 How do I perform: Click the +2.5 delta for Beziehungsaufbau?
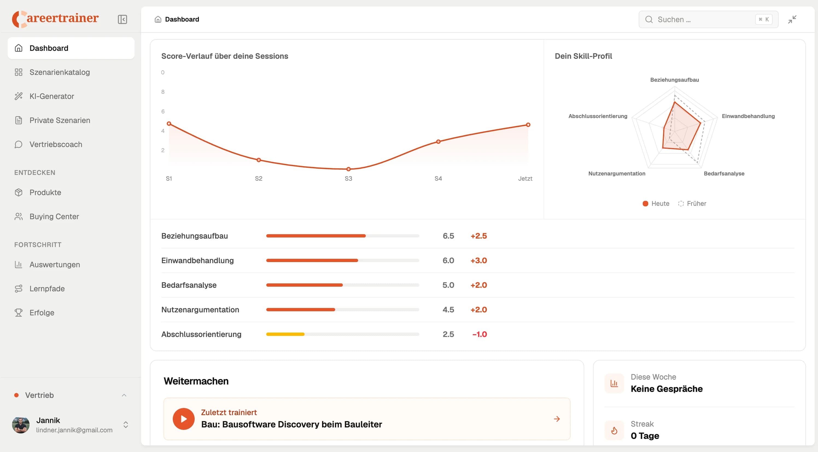pos(478,236)
